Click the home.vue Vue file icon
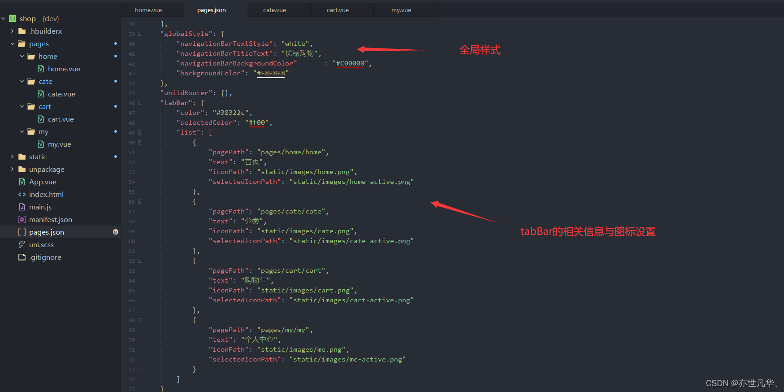 tap(41, 69)
